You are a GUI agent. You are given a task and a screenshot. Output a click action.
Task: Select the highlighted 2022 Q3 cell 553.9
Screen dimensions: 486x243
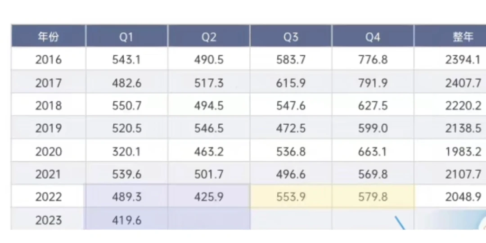291,197
